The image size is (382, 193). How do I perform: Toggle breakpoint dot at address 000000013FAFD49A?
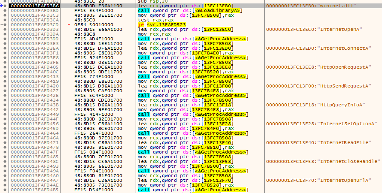coord(5,171)
